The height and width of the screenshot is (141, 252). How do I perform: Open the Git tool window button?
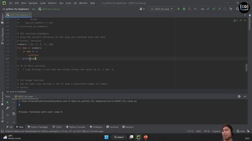point(9,127)
